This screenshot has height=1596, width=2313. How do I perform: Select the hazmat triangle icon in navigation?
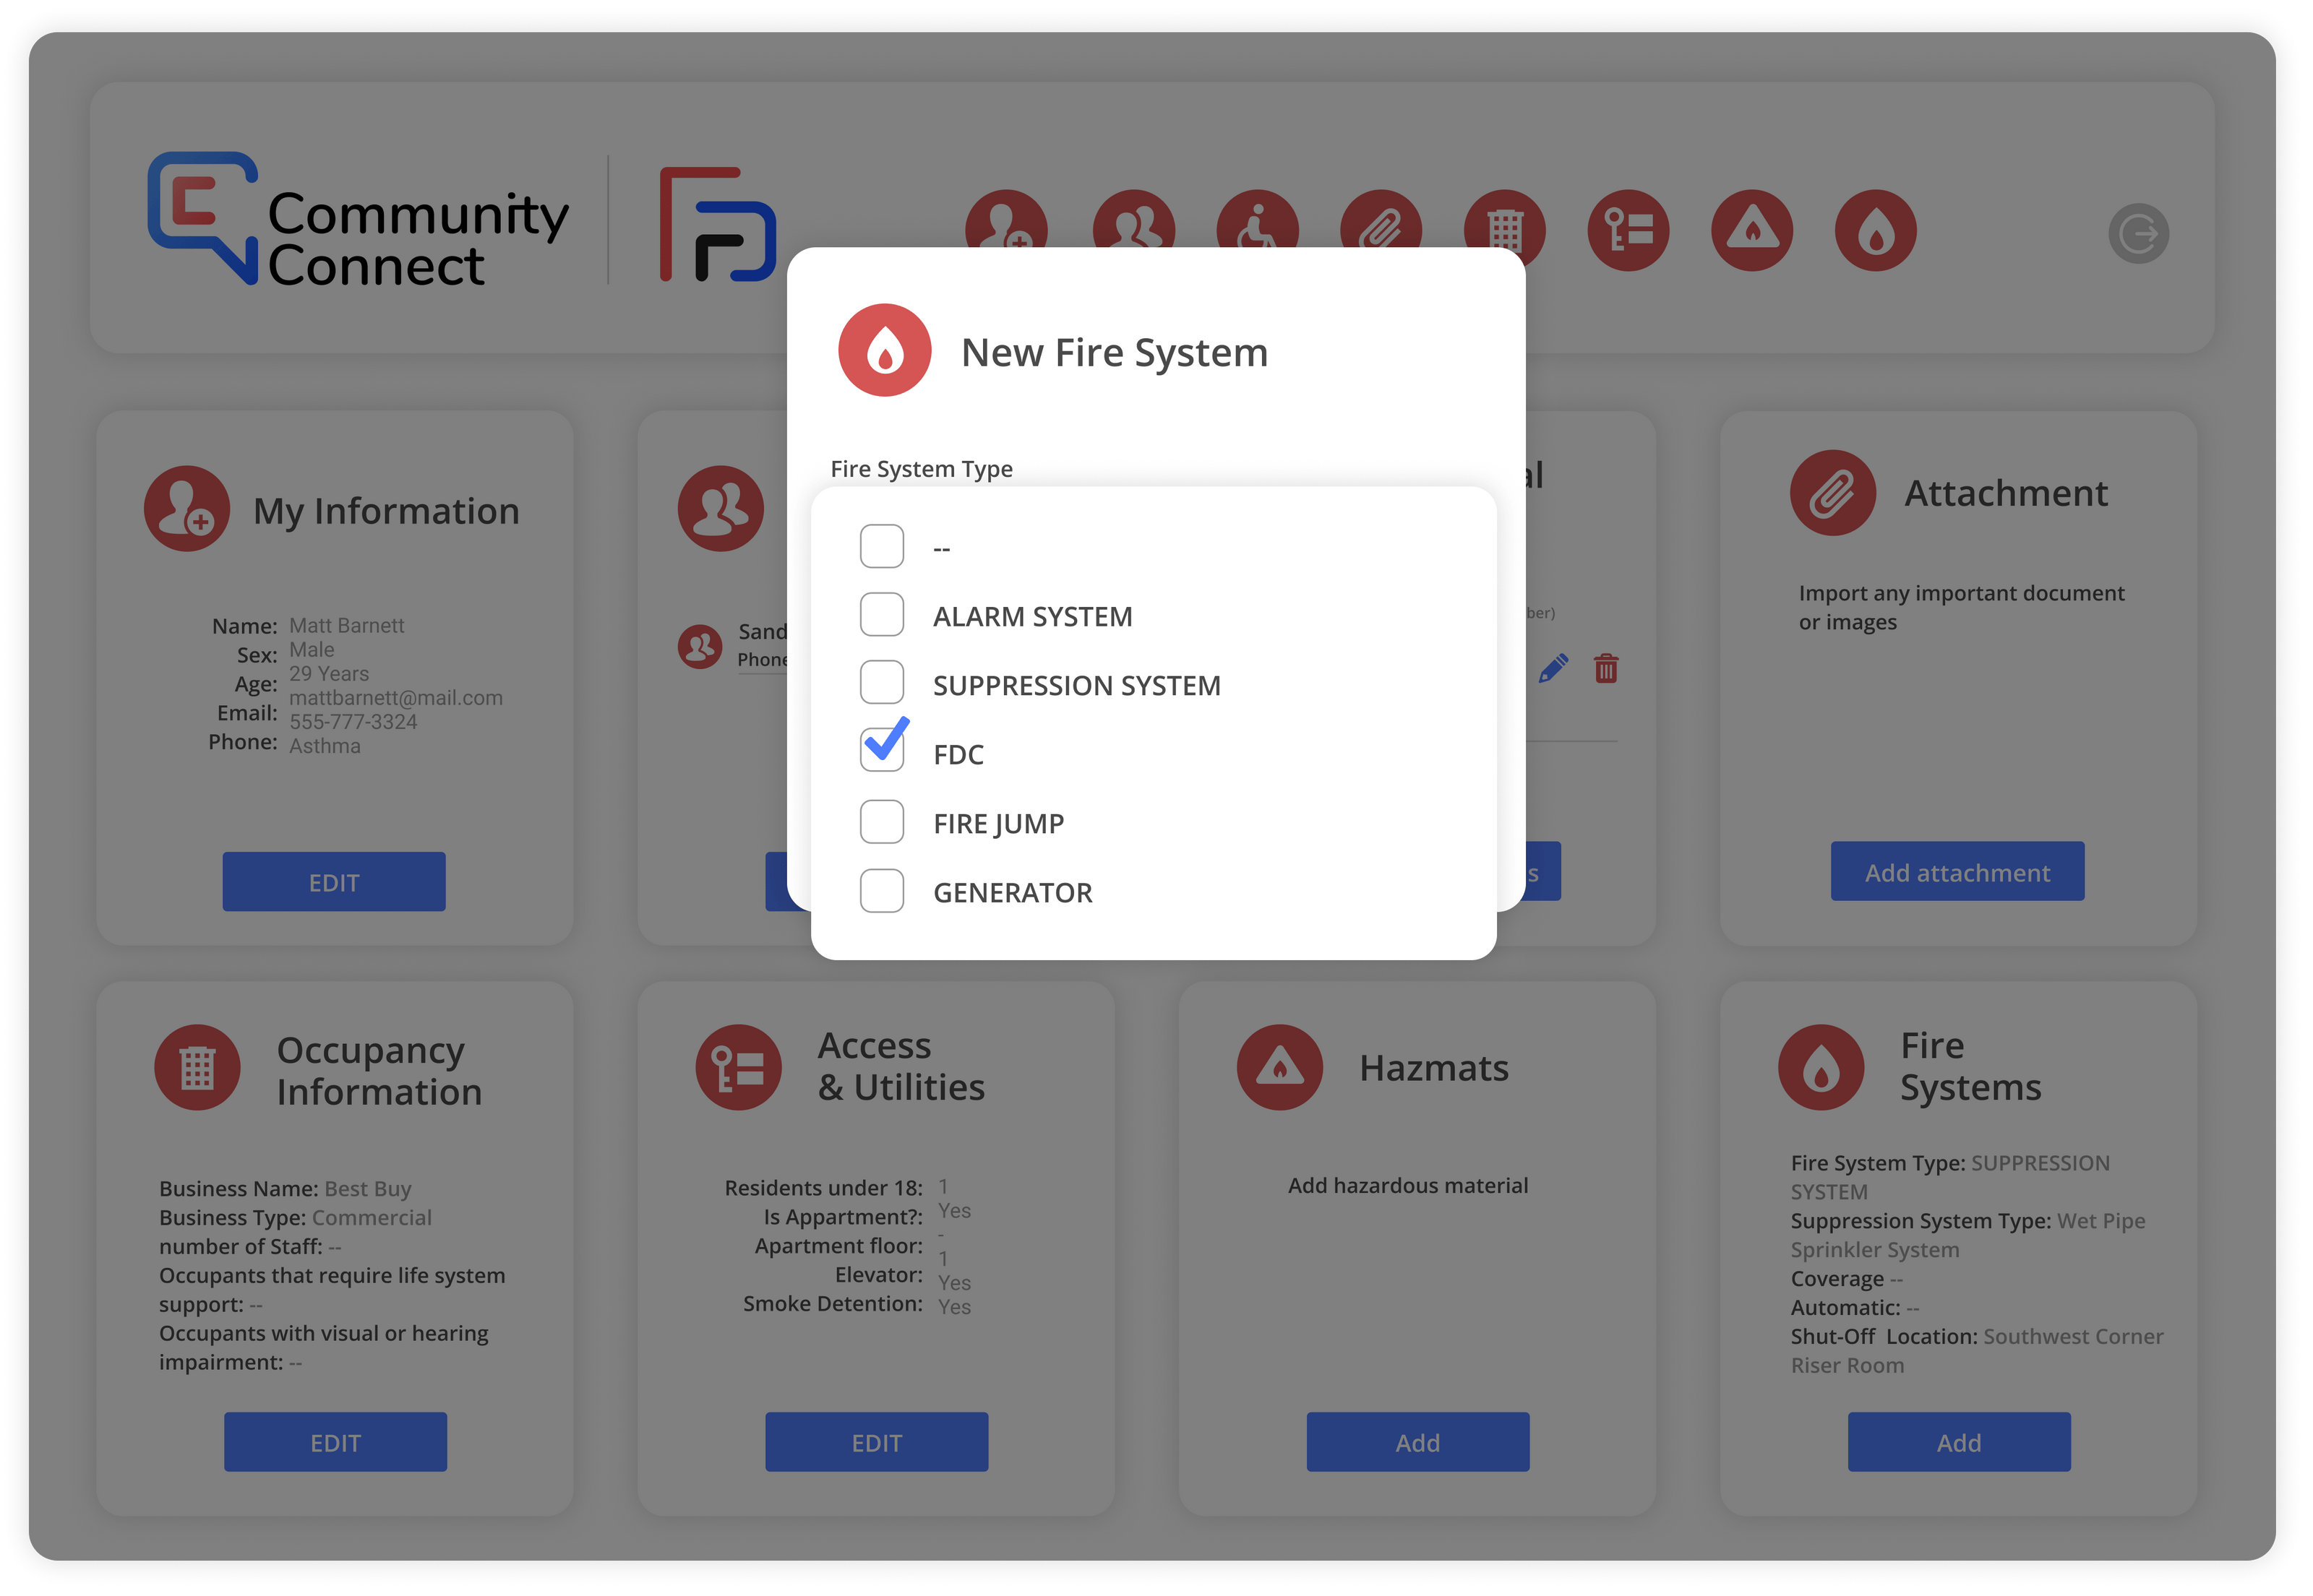point(1754,230)
